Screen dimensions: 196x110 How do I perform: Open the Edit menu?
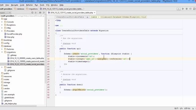coord(2,5)
